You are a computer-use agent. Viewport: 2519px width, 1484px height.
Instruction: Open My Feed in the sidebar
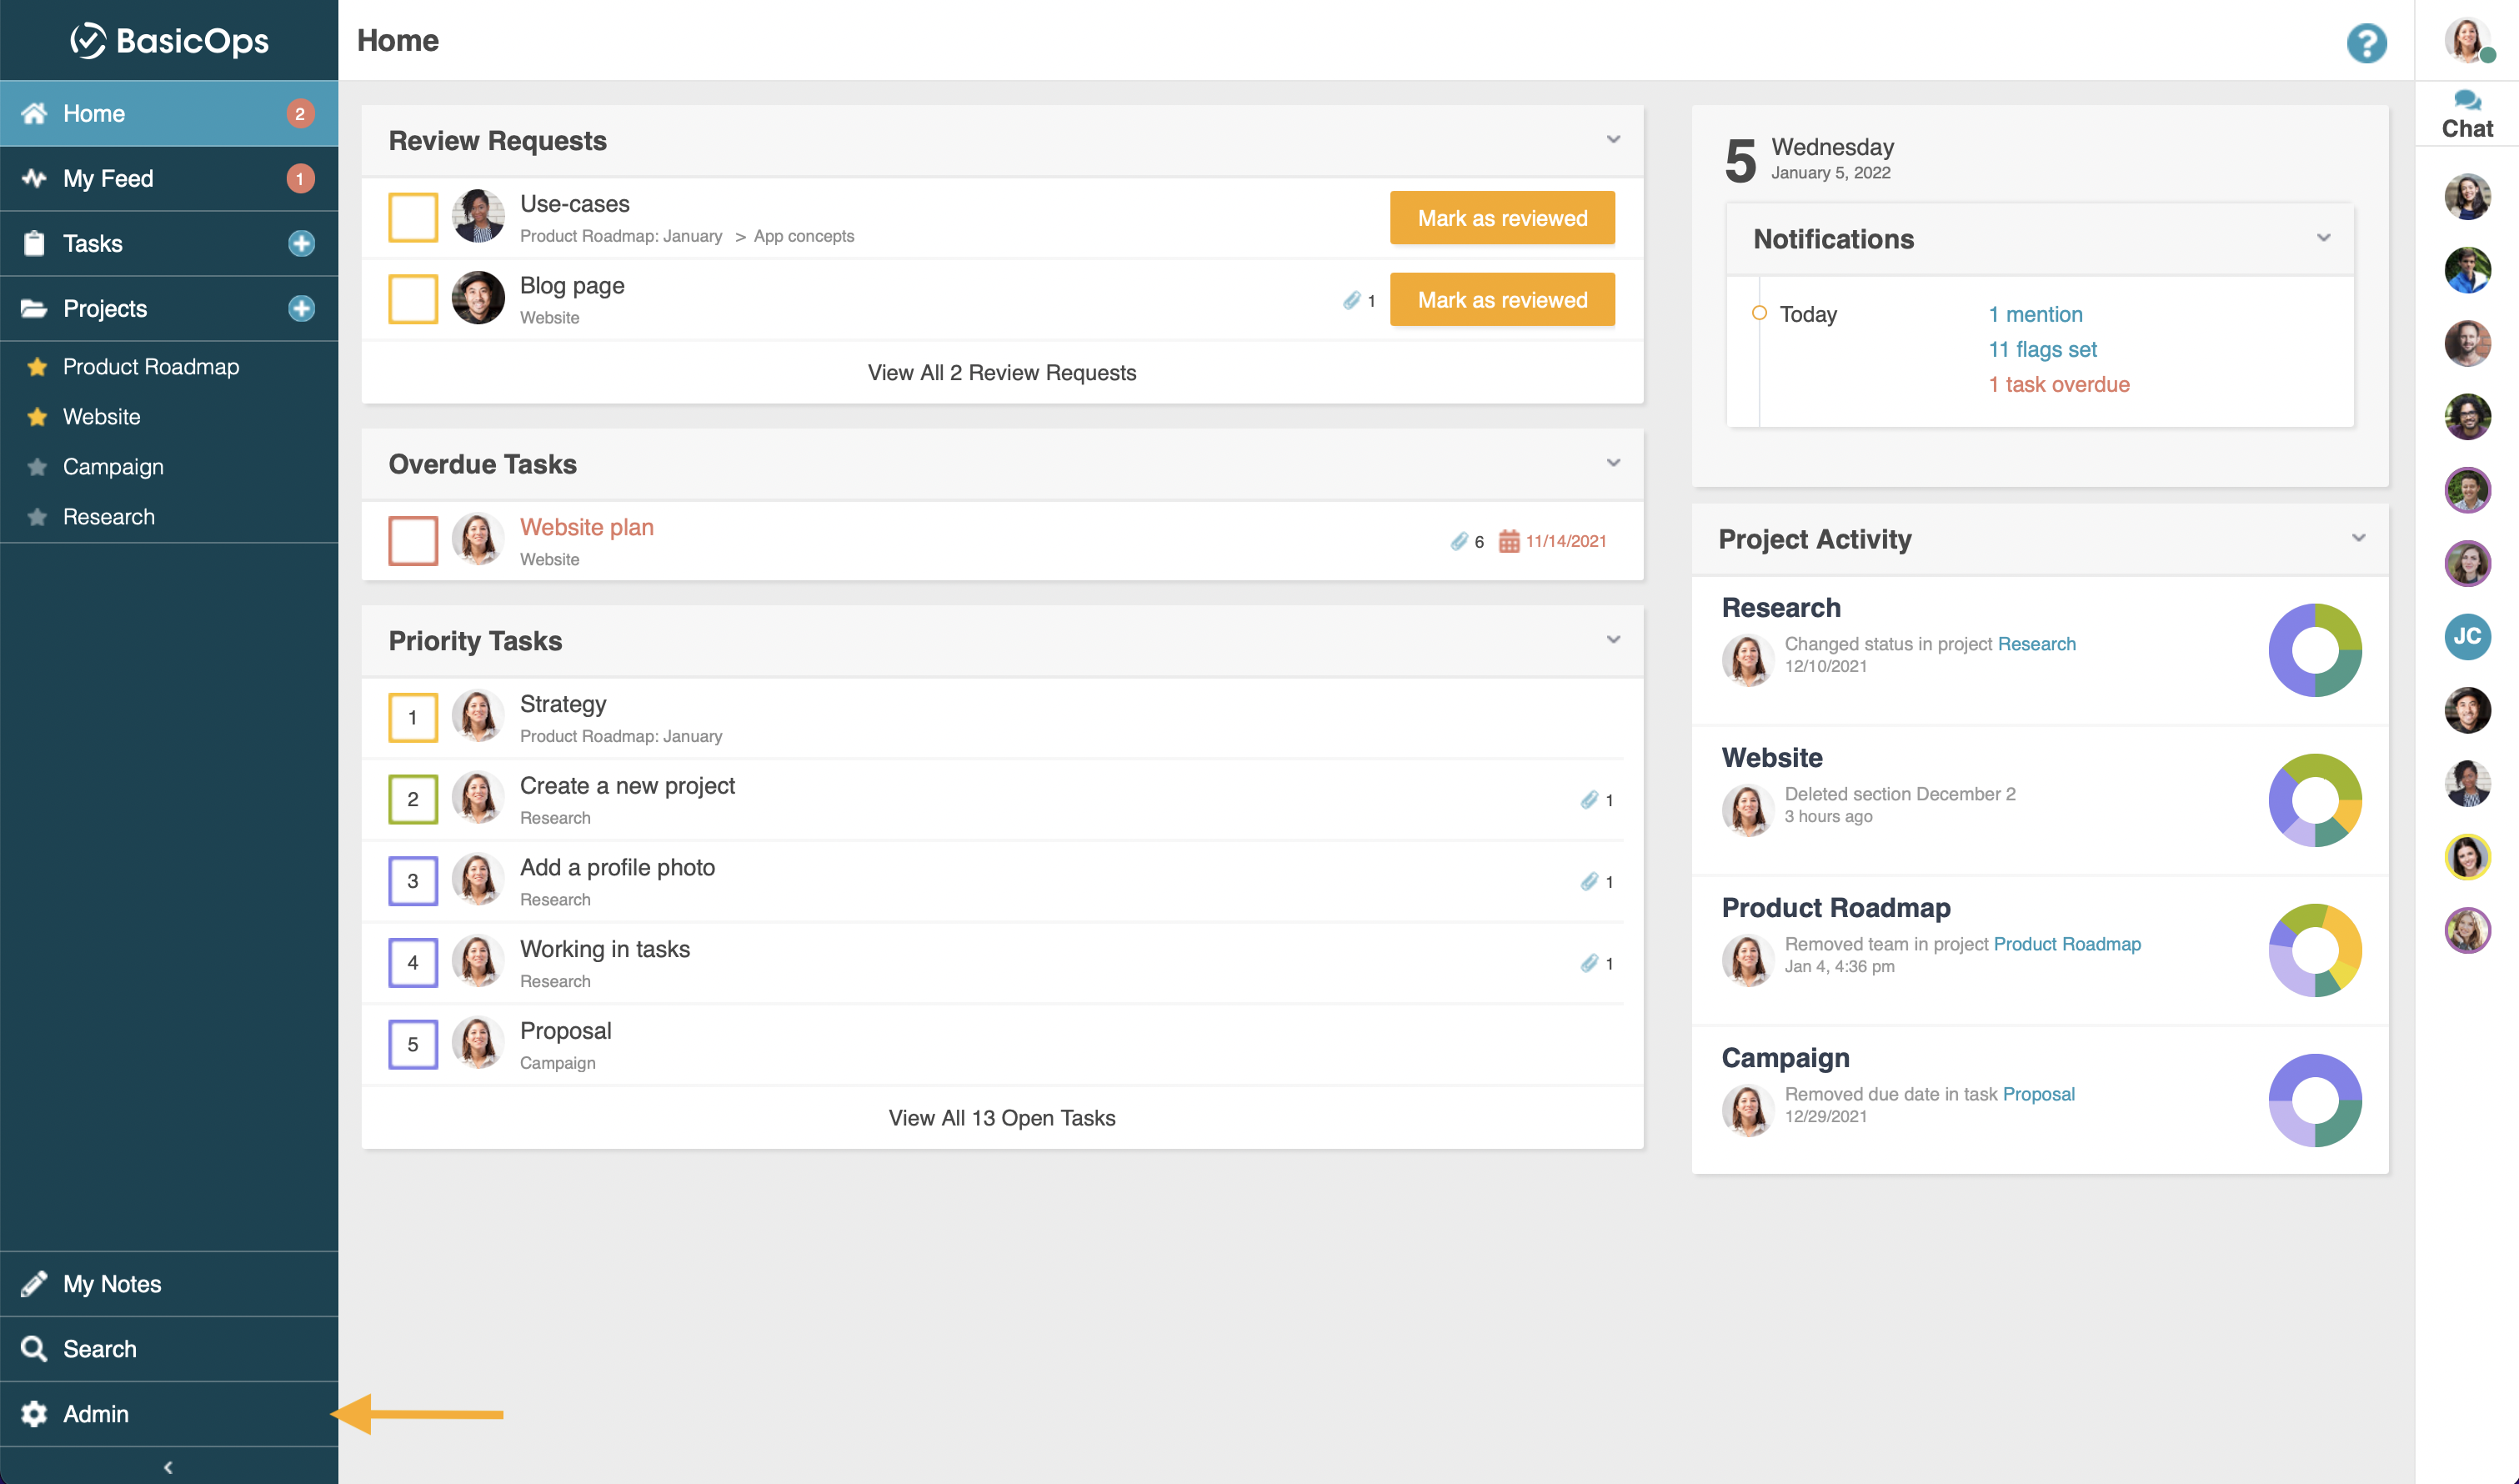point(108,178)
